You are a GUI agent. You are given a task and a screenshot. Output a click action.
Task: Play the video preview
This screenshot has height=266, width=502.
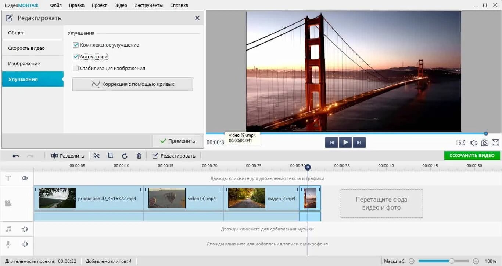click(345, 143)
